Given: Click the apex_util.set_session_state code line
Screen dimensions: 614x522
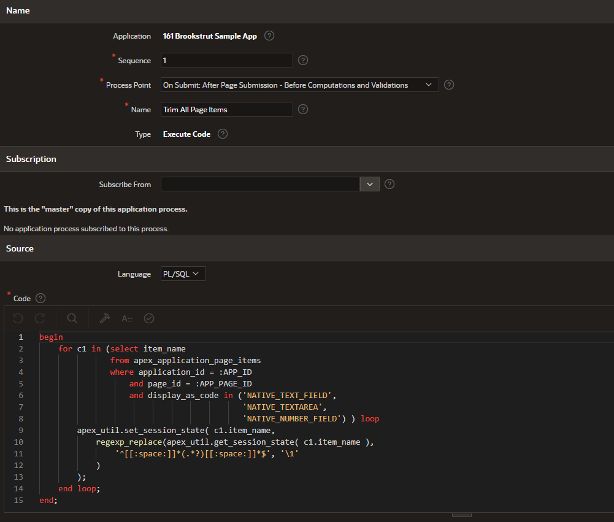Looking at the screenshot, I should (x=176, y=431).
